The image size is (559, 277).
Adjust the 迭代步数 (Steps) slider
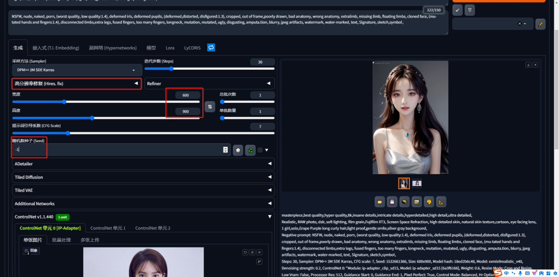(209, 69)
